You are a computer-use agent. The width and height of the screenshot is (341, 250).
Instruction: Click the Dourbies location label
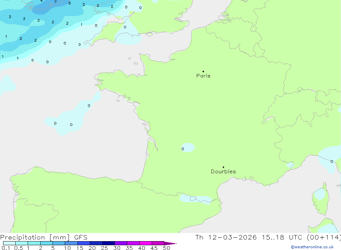(x=223, y=172)
